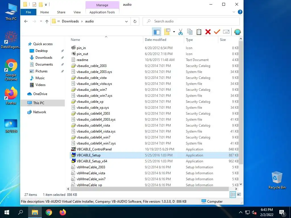291x218 pixels.
Task: Expand the ribbon with the chevron
Action: click(x=234, y=12)
